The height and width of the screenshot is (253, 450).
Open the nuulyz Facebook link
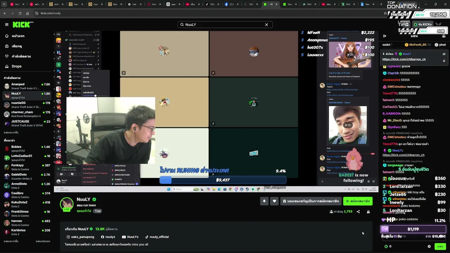point(108,237)
